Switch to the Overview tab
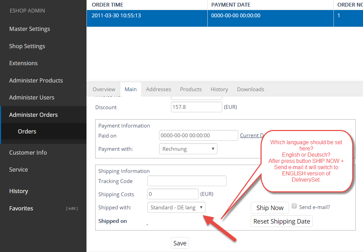The image size is (363, 252). click(x=104, y=89)
